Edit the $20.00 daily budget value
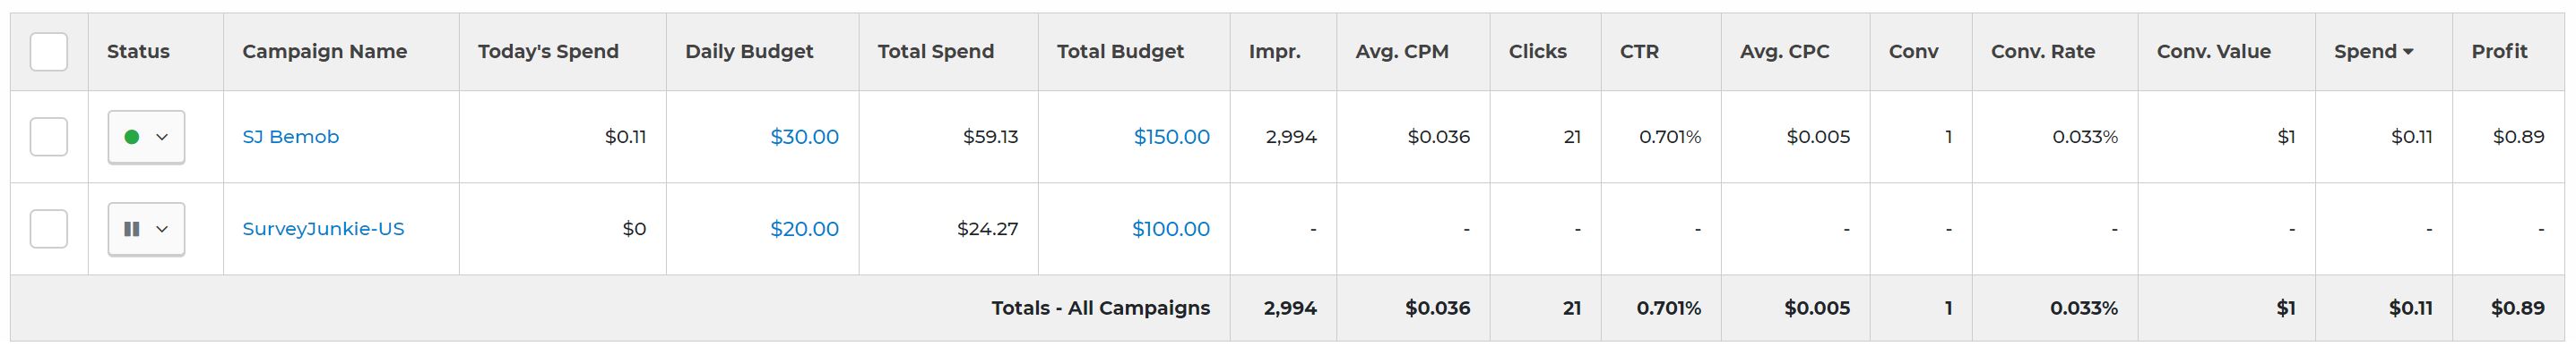The image size is (2576, 346). pyautogui.click(x=804, y=228)
